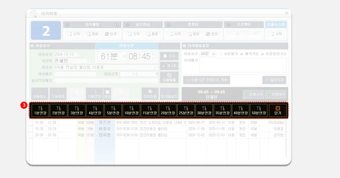Click 리셋 under 타석제어
The image size is (340, 178).
point(111,34)
